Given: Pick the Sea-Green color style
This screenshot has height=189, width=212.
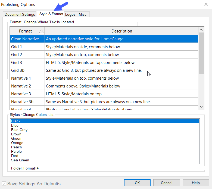Looking at the screenshot, I should point(20,160).
